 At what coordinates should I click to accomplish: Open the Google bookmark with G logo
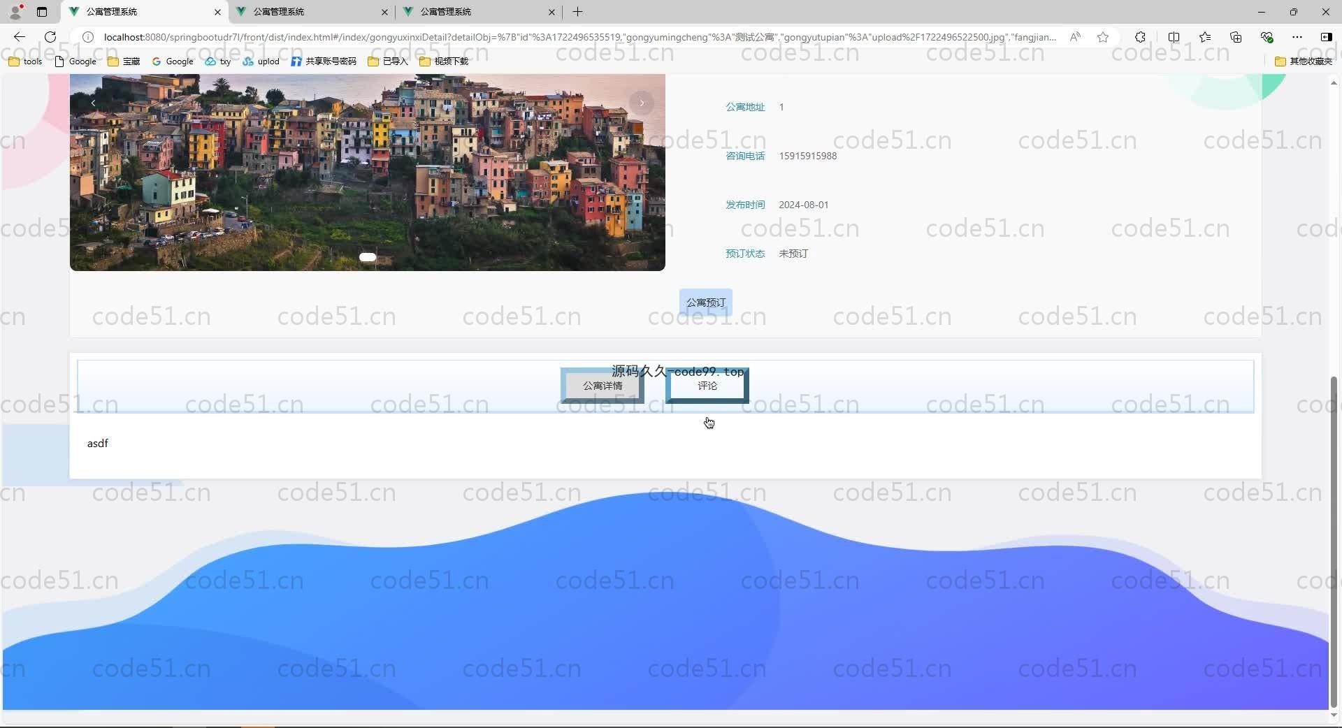[x=173, y=61]
